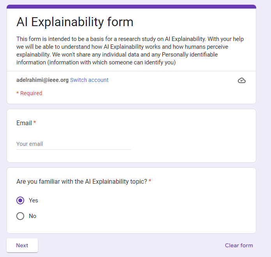This screenshot has height=257, width=271.
Task: Click the familiarity question text
Action: tap(81, 181)
